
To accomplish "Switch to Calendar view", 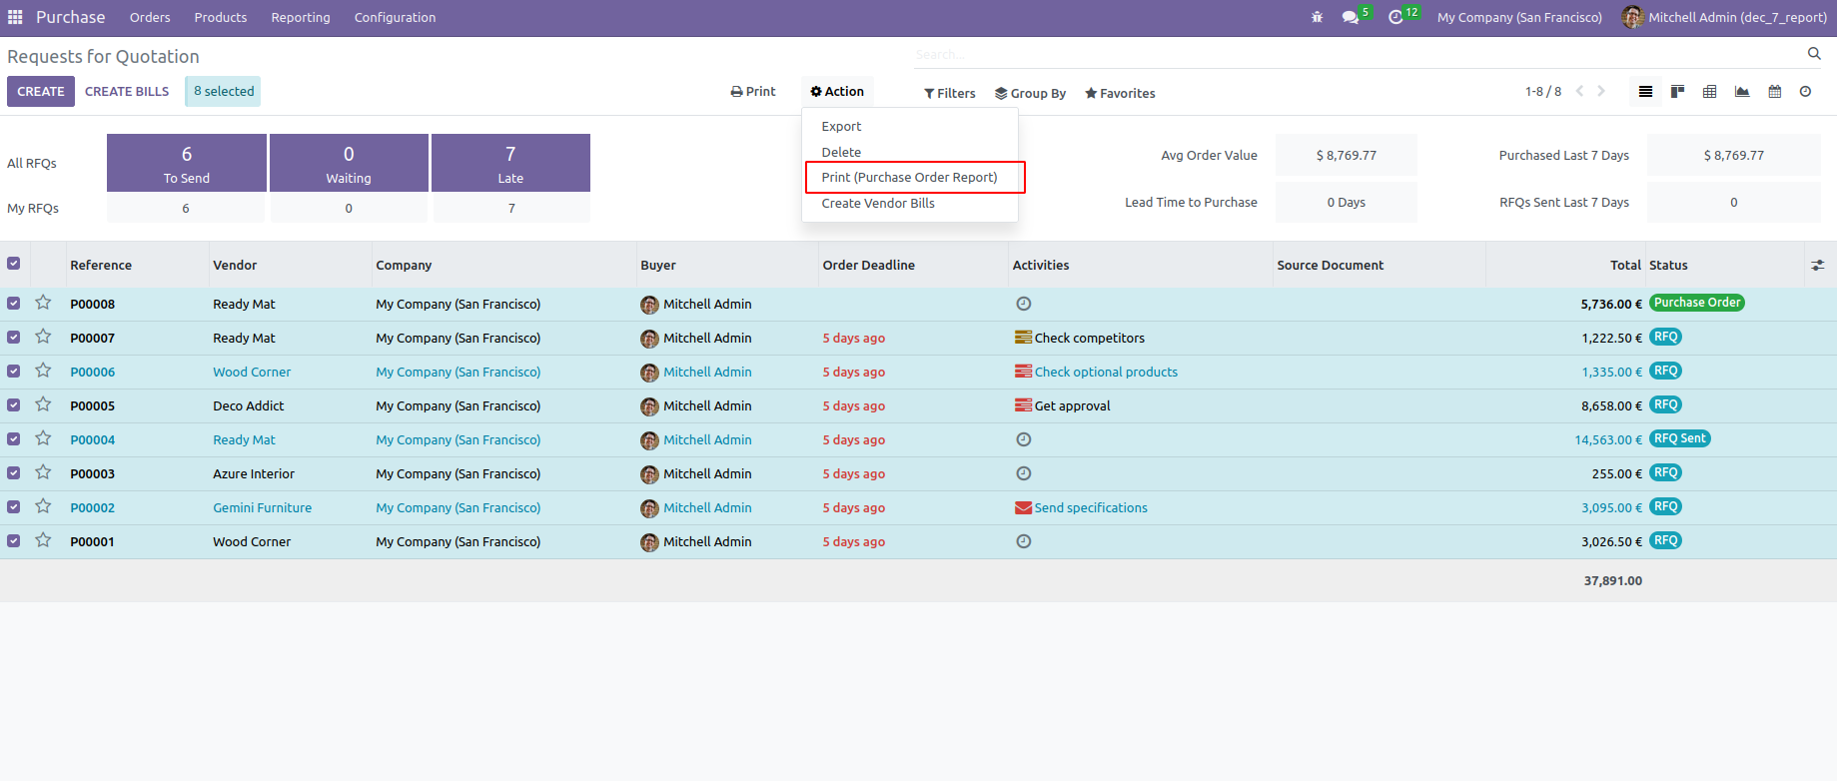I will [1774, 92].
